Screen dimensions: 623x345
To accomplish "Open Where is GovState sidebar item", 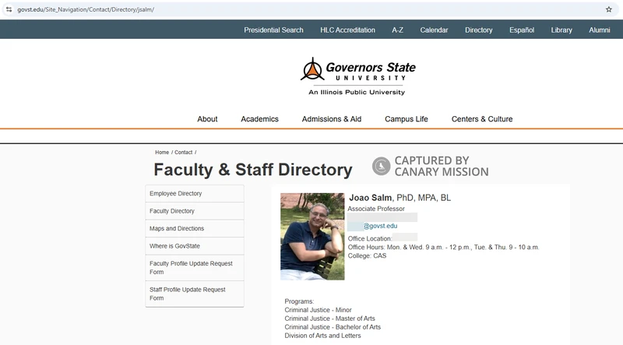I will 195,246.
